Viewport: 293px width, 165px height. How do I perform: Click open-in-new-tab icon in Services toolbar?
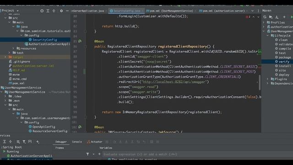(x=30, y=142)
